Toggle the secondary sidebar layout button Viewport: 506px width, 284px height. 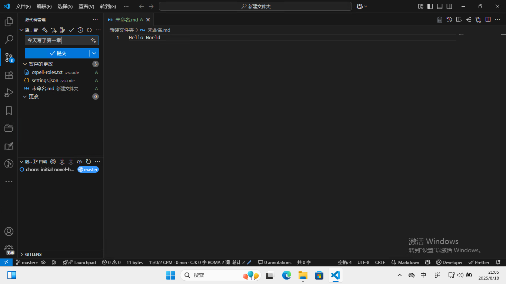tap(449, 6)
